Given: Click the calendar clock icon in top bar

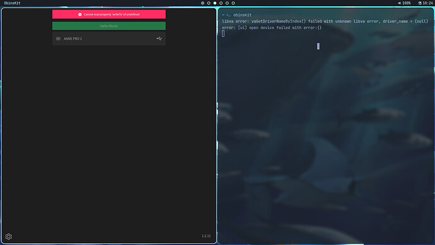Looking at the screenshot, I should (420, 3).
